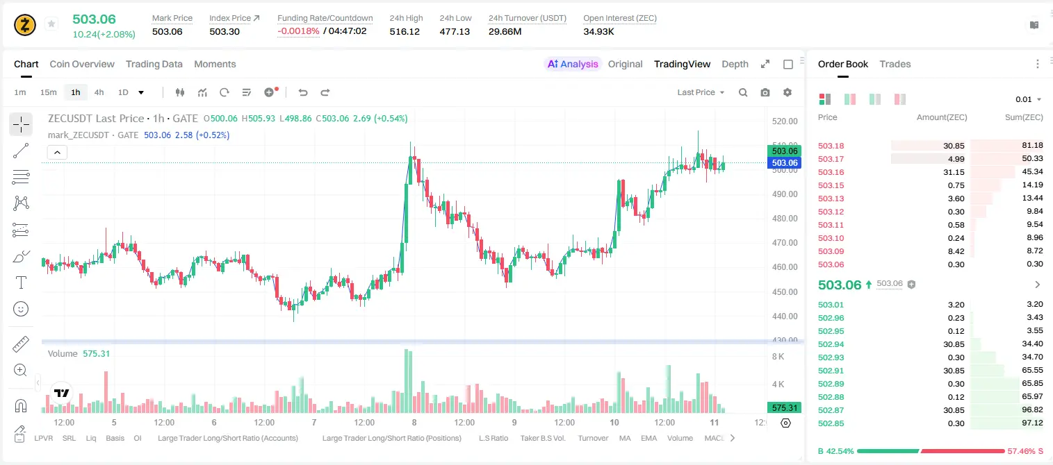Take a chart snapshot with camera icon
Screen dimensions: 1053x465
point(765,92)
